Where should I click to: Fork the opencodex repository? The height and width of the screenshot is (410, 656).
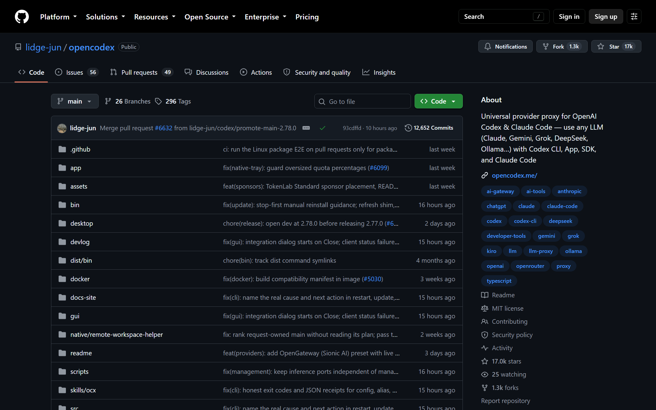(562, 46)
